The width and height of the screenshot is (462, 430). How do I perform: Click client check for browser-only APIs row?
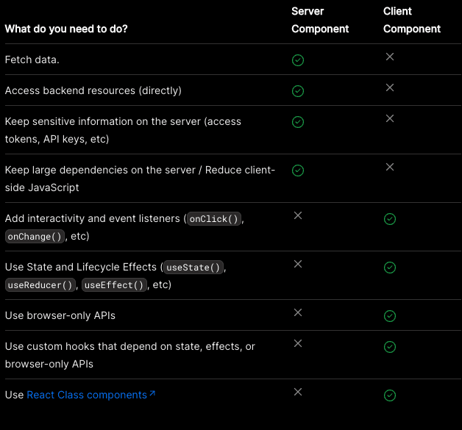point(390,316)
